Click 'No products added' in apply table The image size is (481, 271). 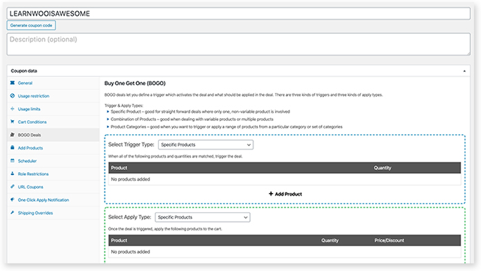coord(131,252)
